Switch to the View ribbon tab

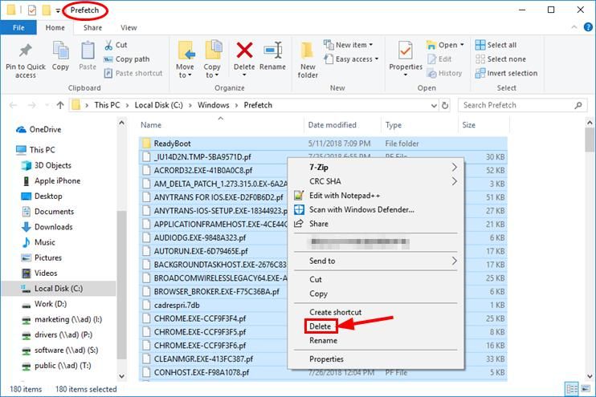coord(128,27)
